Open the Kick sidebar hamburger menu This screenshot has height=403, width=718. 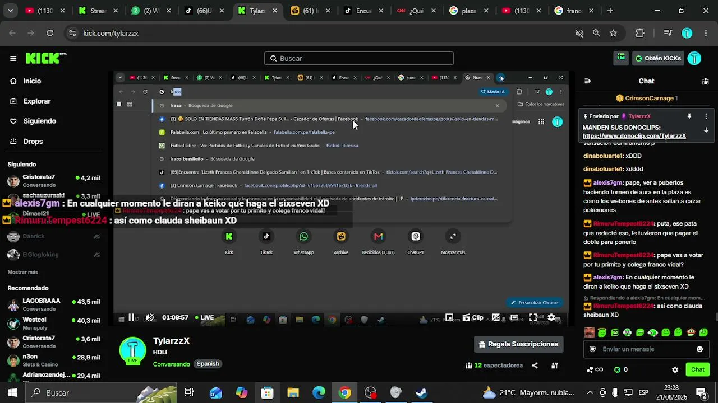coord(13,58)
